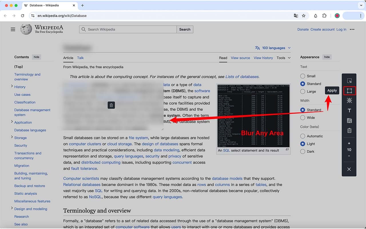The height and width of the screenshot is (229, 366).
Task: Delete the blurred area using its trash icon
Action: coord(111,105)
